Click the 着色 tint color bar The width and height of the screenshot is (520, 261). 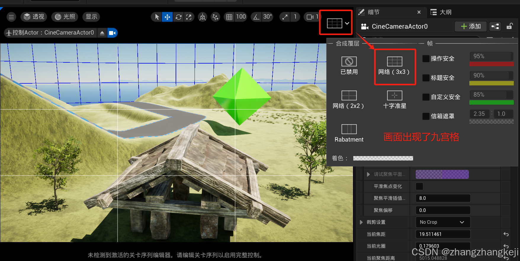(x=383, y=158)
